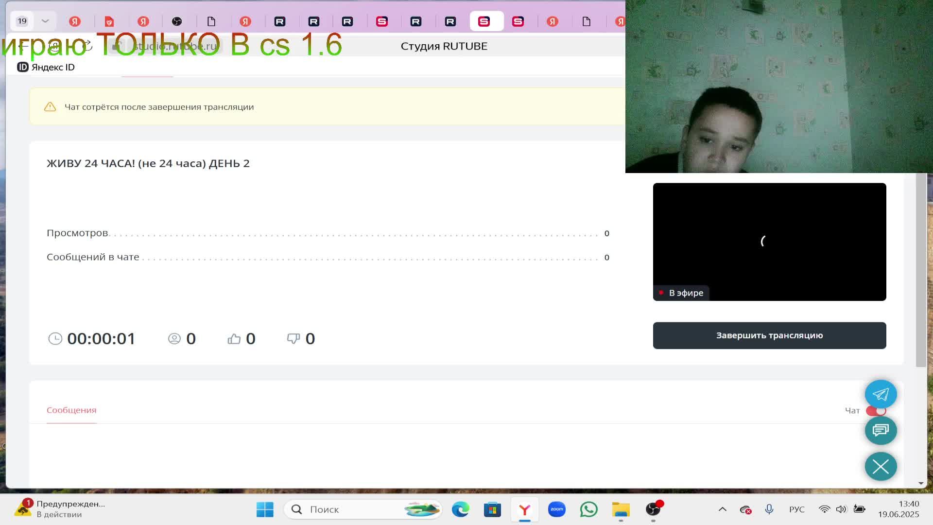Switch the РУС input language

click(797, 509)
